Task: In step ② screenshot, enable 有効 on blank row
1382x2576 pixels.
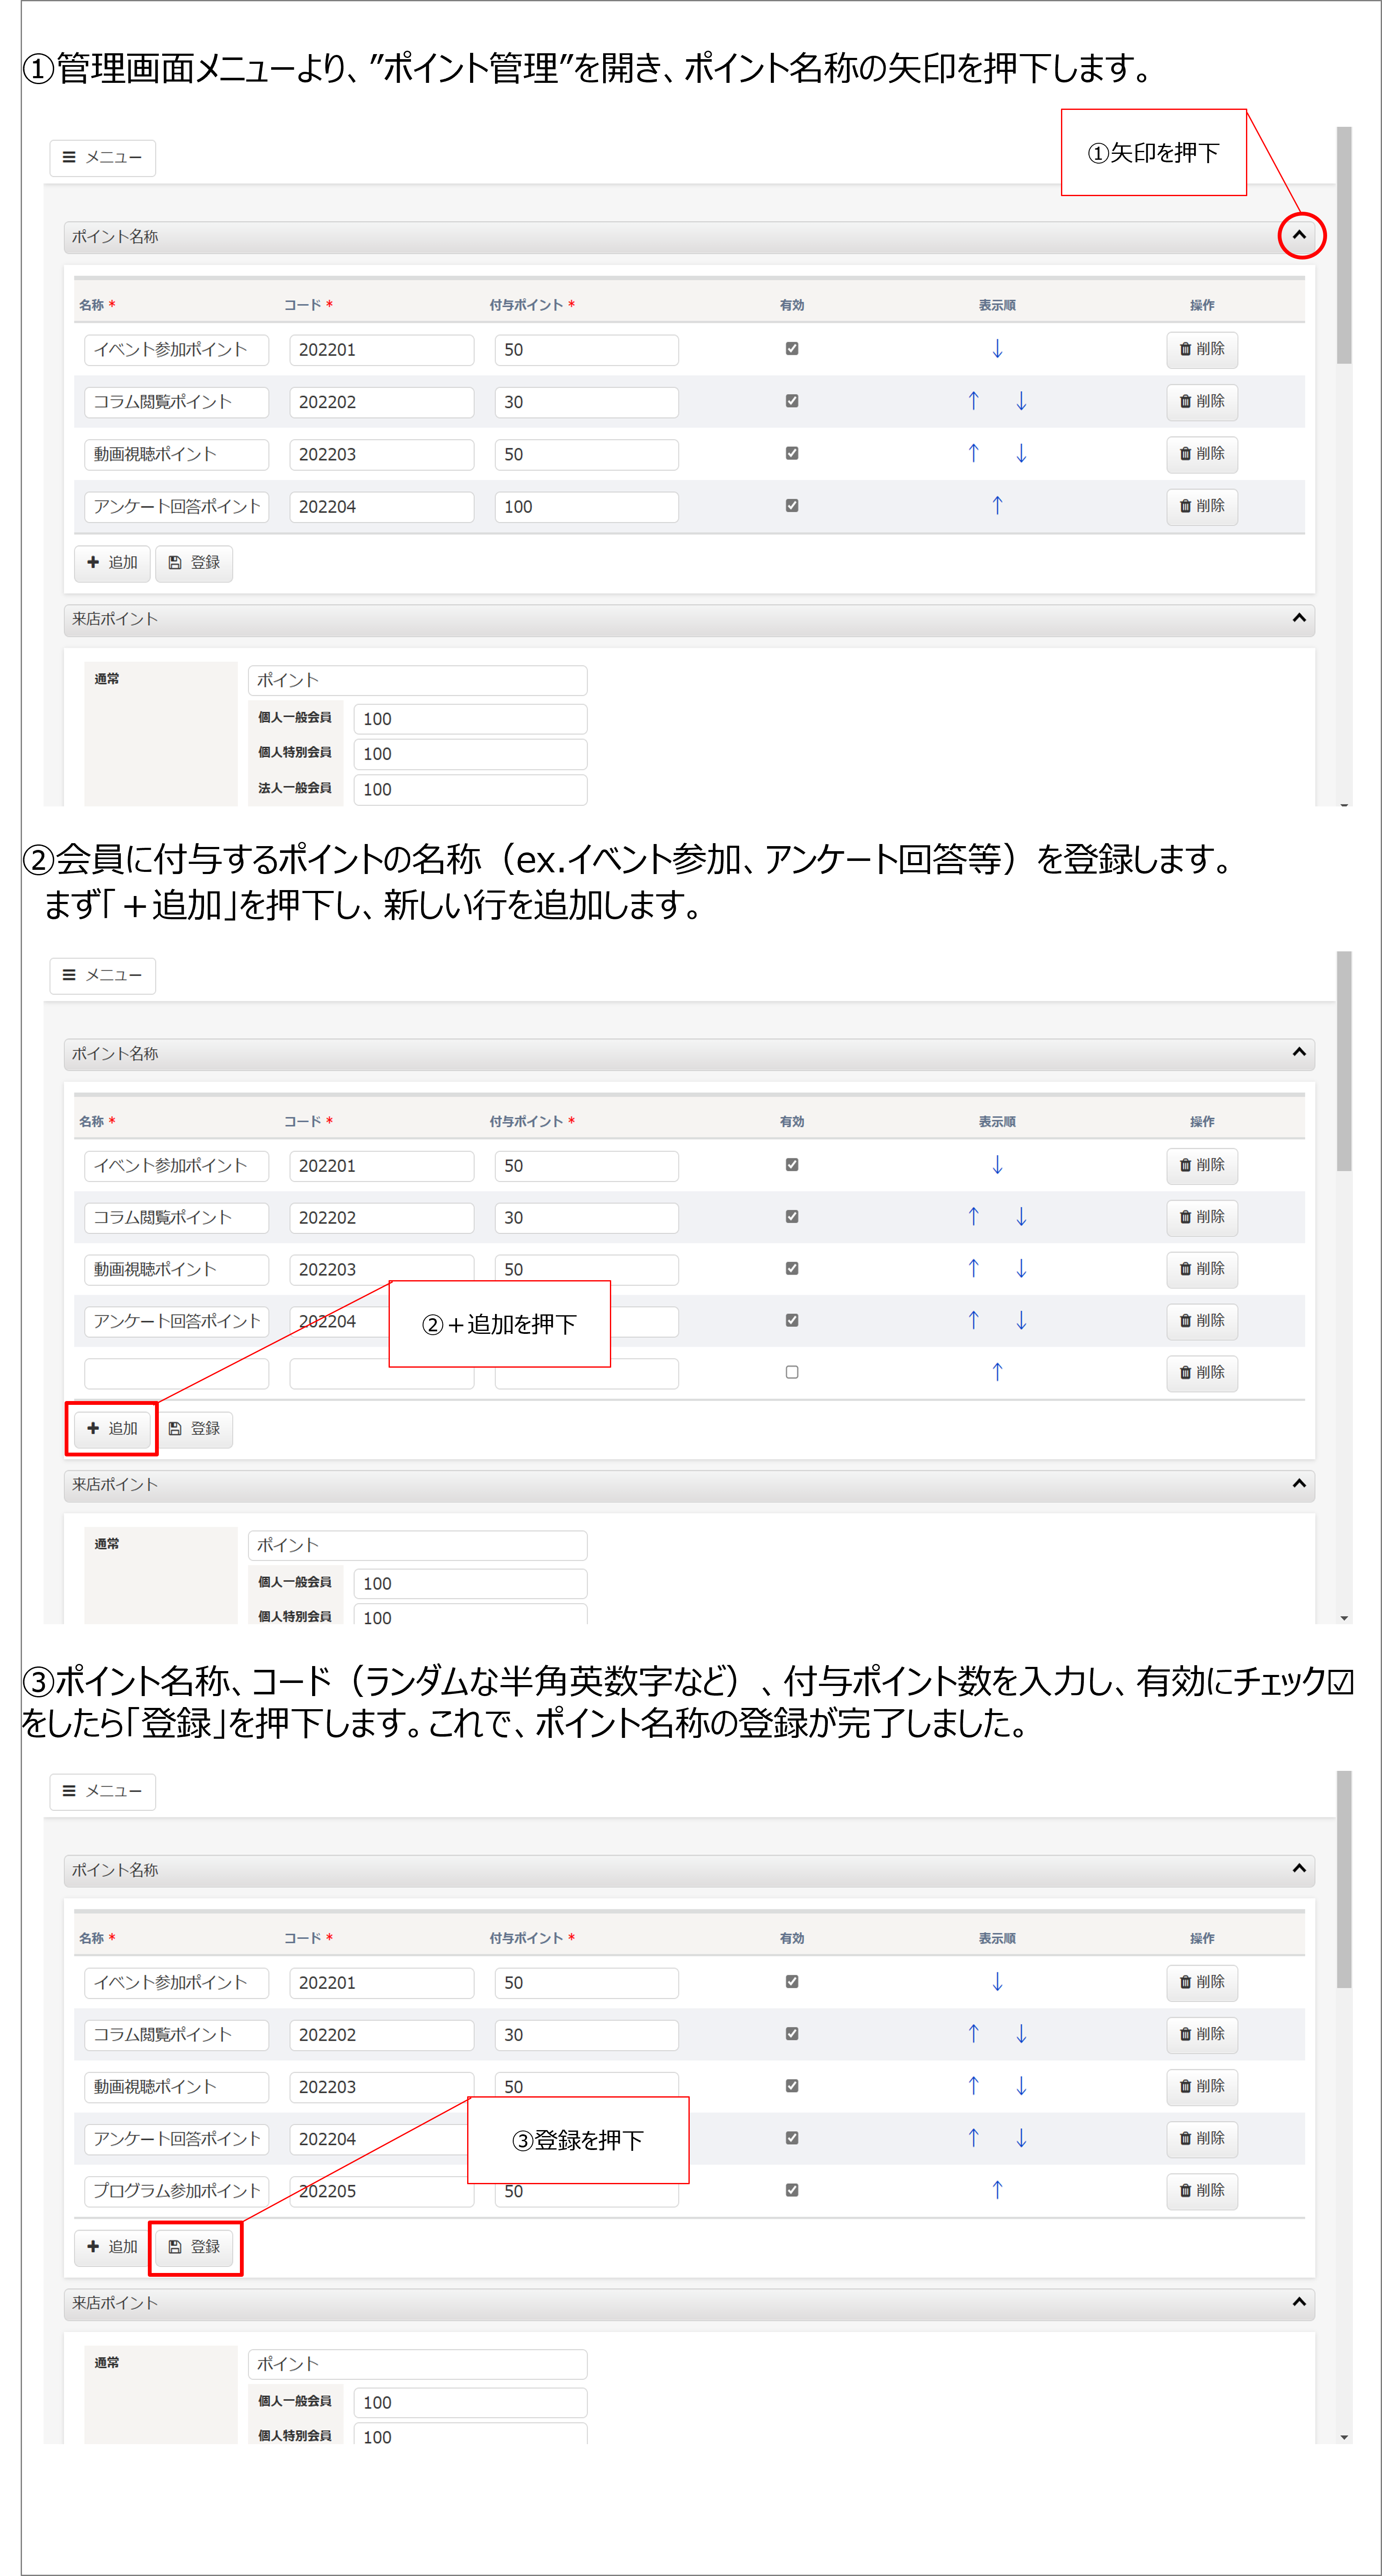Action: 792,1372
